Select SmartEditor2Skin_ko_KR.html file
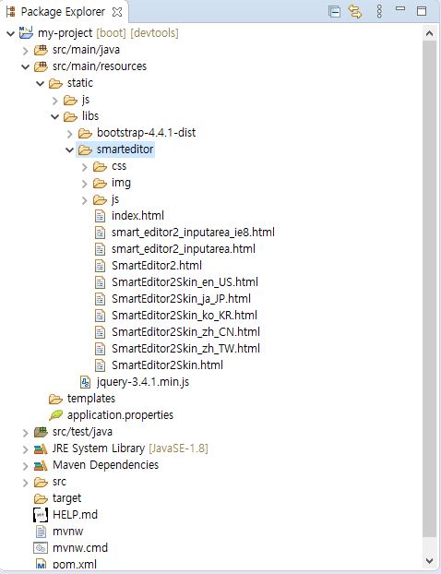The image size is (441, 574). pyautogui.click(x=185, y=316)
